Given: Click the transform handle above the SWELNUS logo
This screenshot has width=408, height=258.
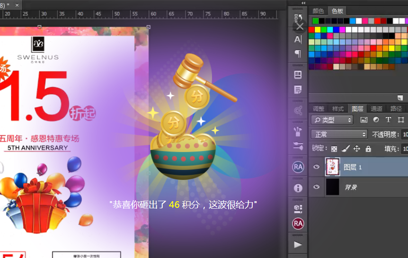Looking at the screenshot, I should 39,27.
